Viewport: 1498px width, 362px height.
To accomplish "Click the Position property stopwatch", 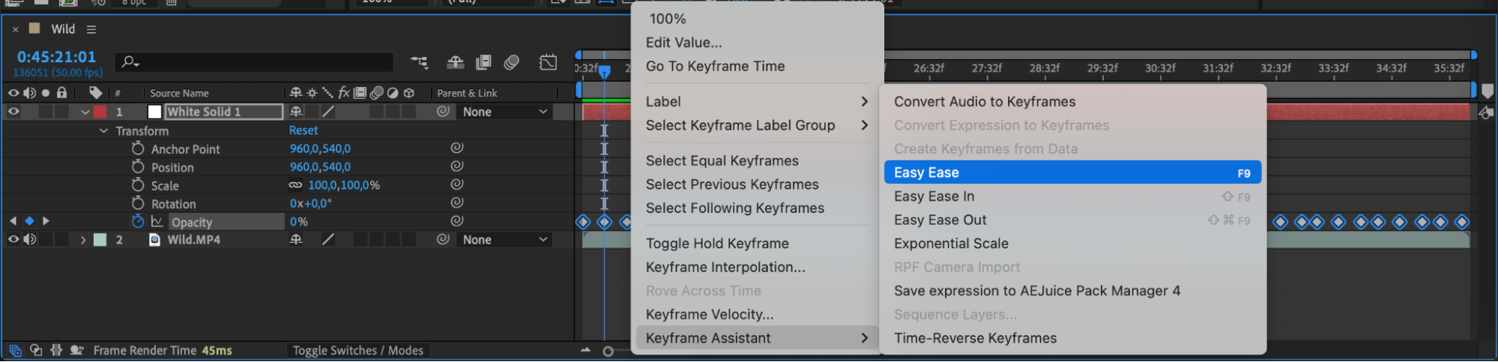I will (x=138, y=167).
